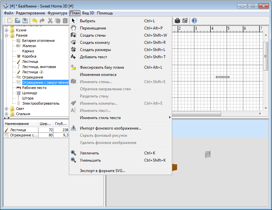Click the plan horizontal scrollbar thumb
This screenshot has width=272, height=210.
(x=196, y=114)
